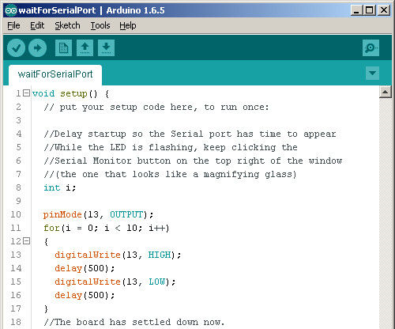Click the closing brace on line 17

pos(46,308)
